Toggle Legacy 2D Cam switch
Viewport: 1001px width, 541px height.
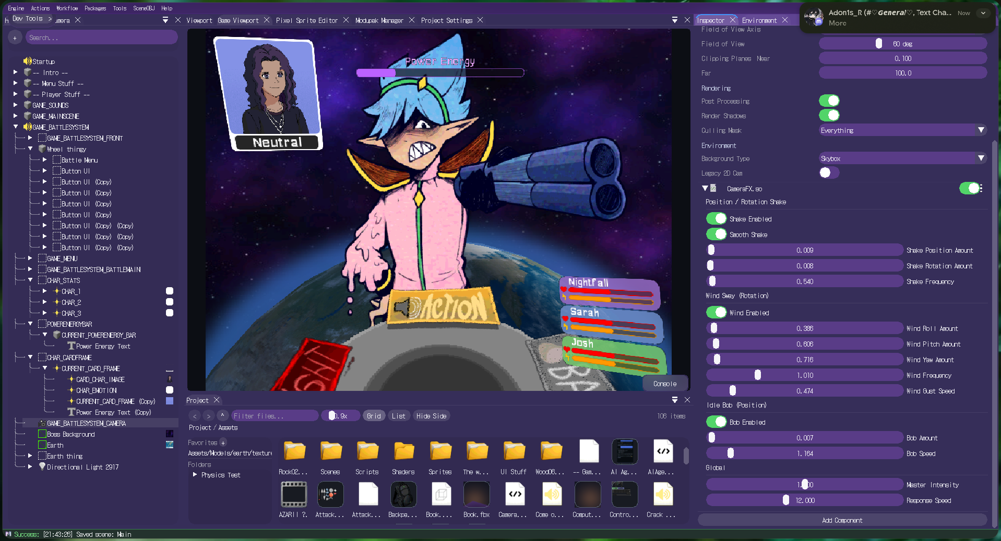[x=829, y=173]
